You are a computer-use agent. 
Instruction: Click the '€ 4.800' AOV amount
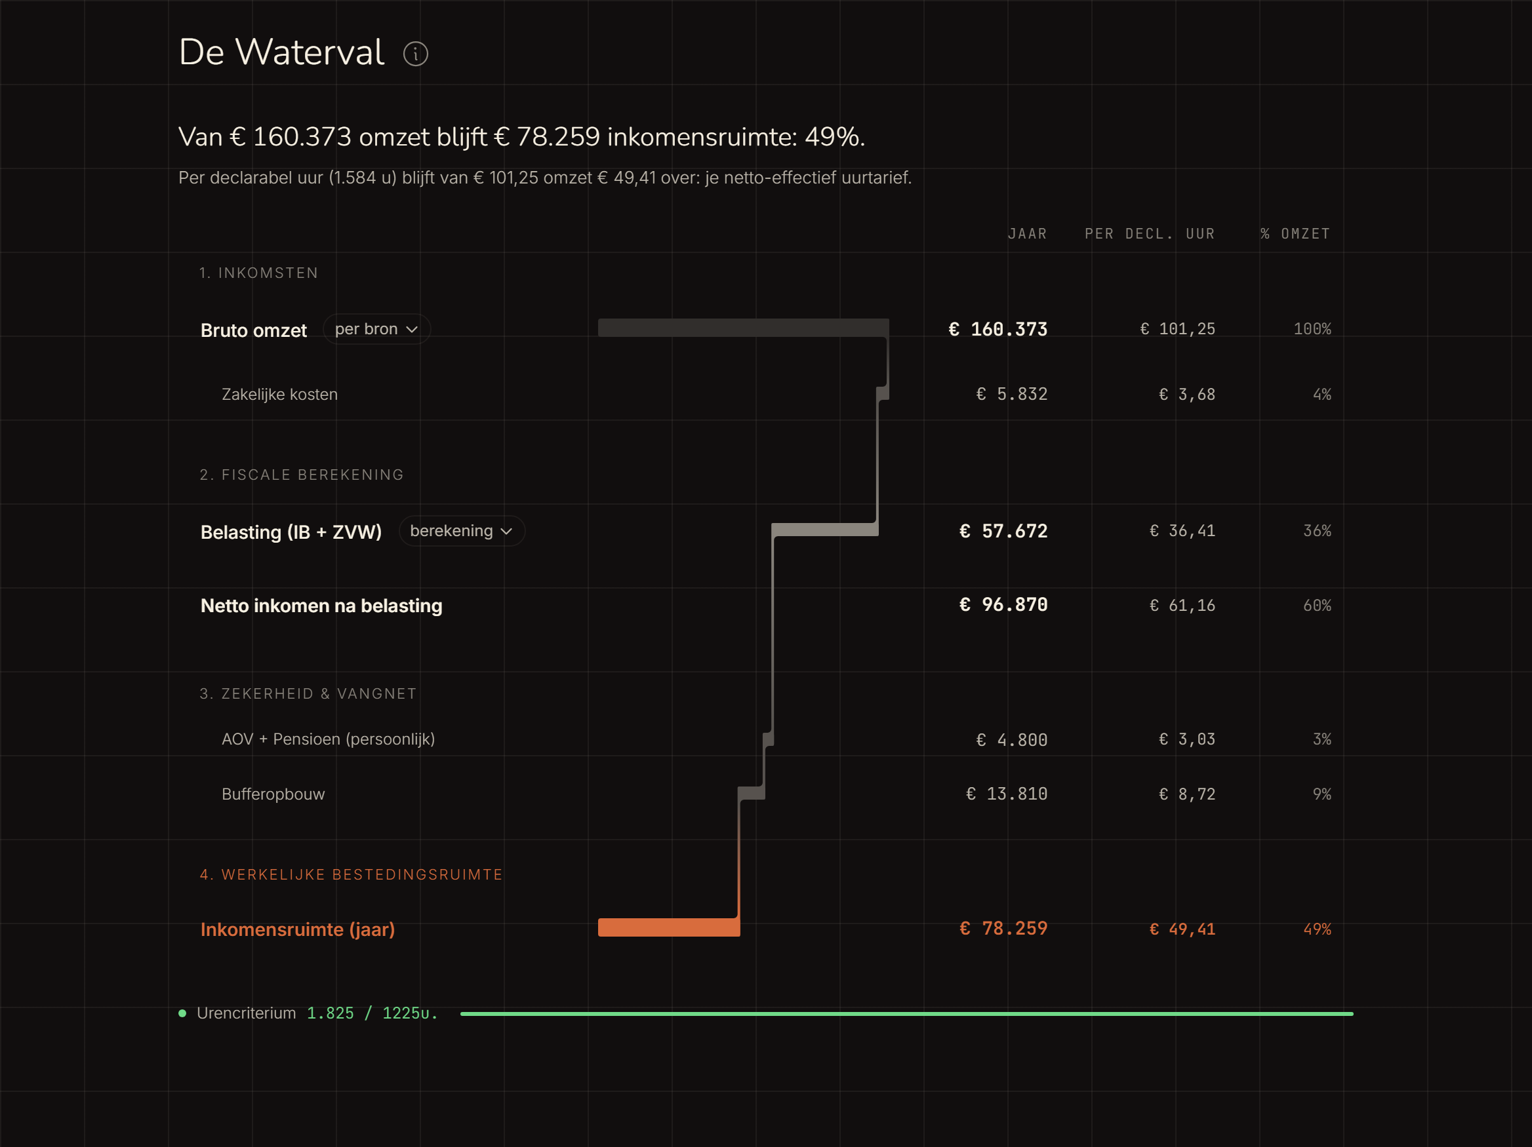[x=1011, y=740]
